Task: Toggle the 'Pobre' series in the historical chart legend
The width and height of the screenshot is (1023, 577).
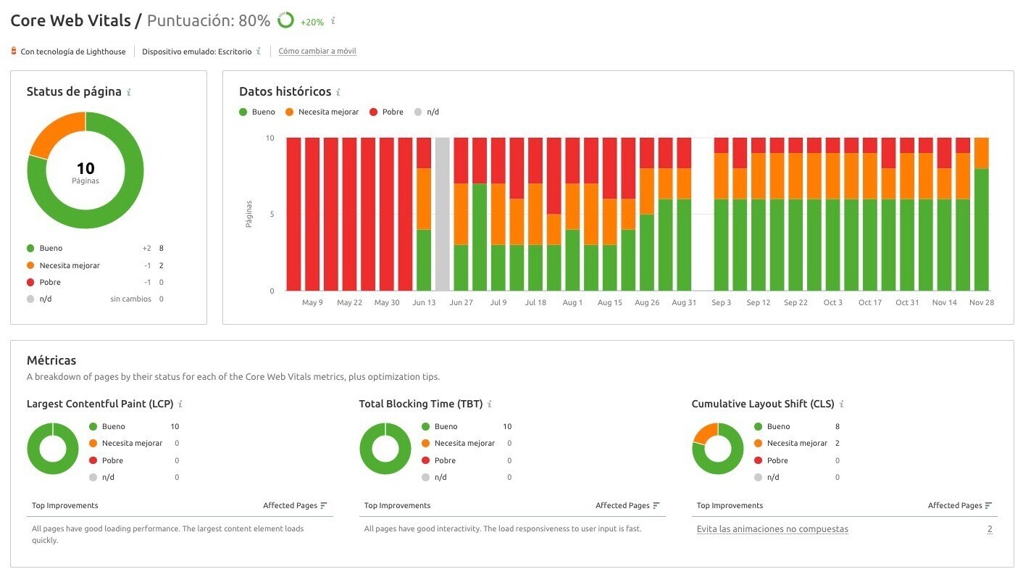Action: [x=386, y=112]
